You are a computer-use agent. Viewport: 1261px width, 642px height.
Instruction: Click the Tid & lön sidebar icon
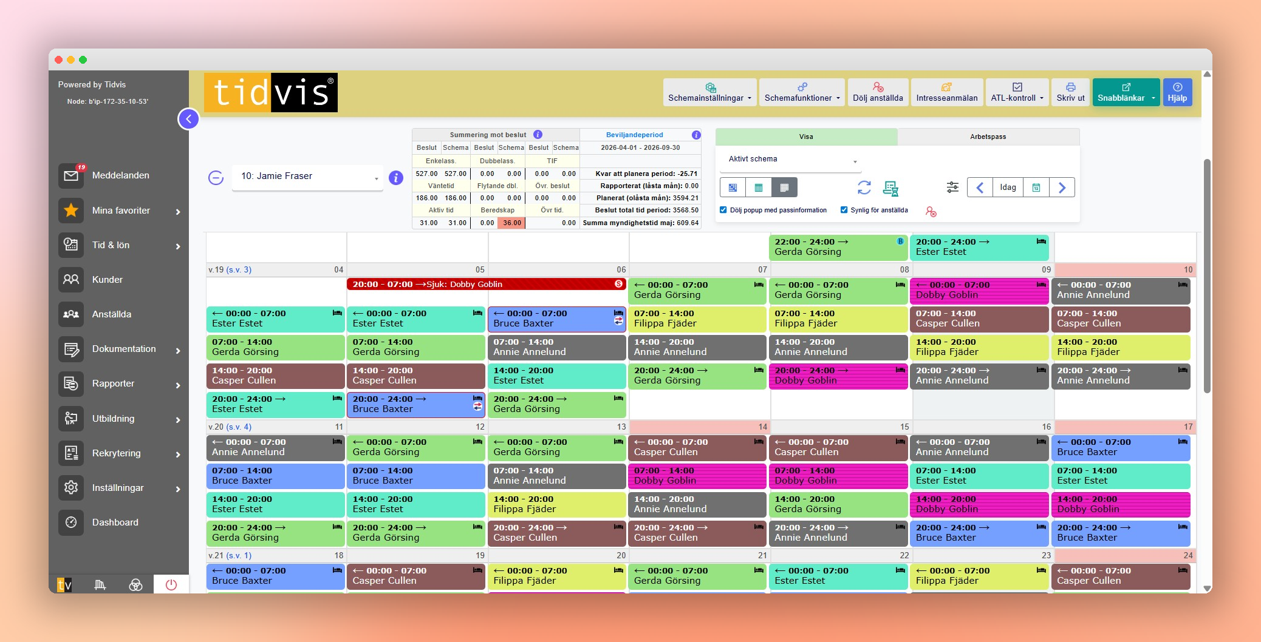tap(71, 245)
